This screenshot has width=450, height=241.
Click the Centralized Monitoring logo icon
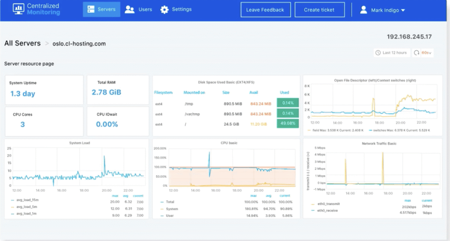[x=18, y=9]
